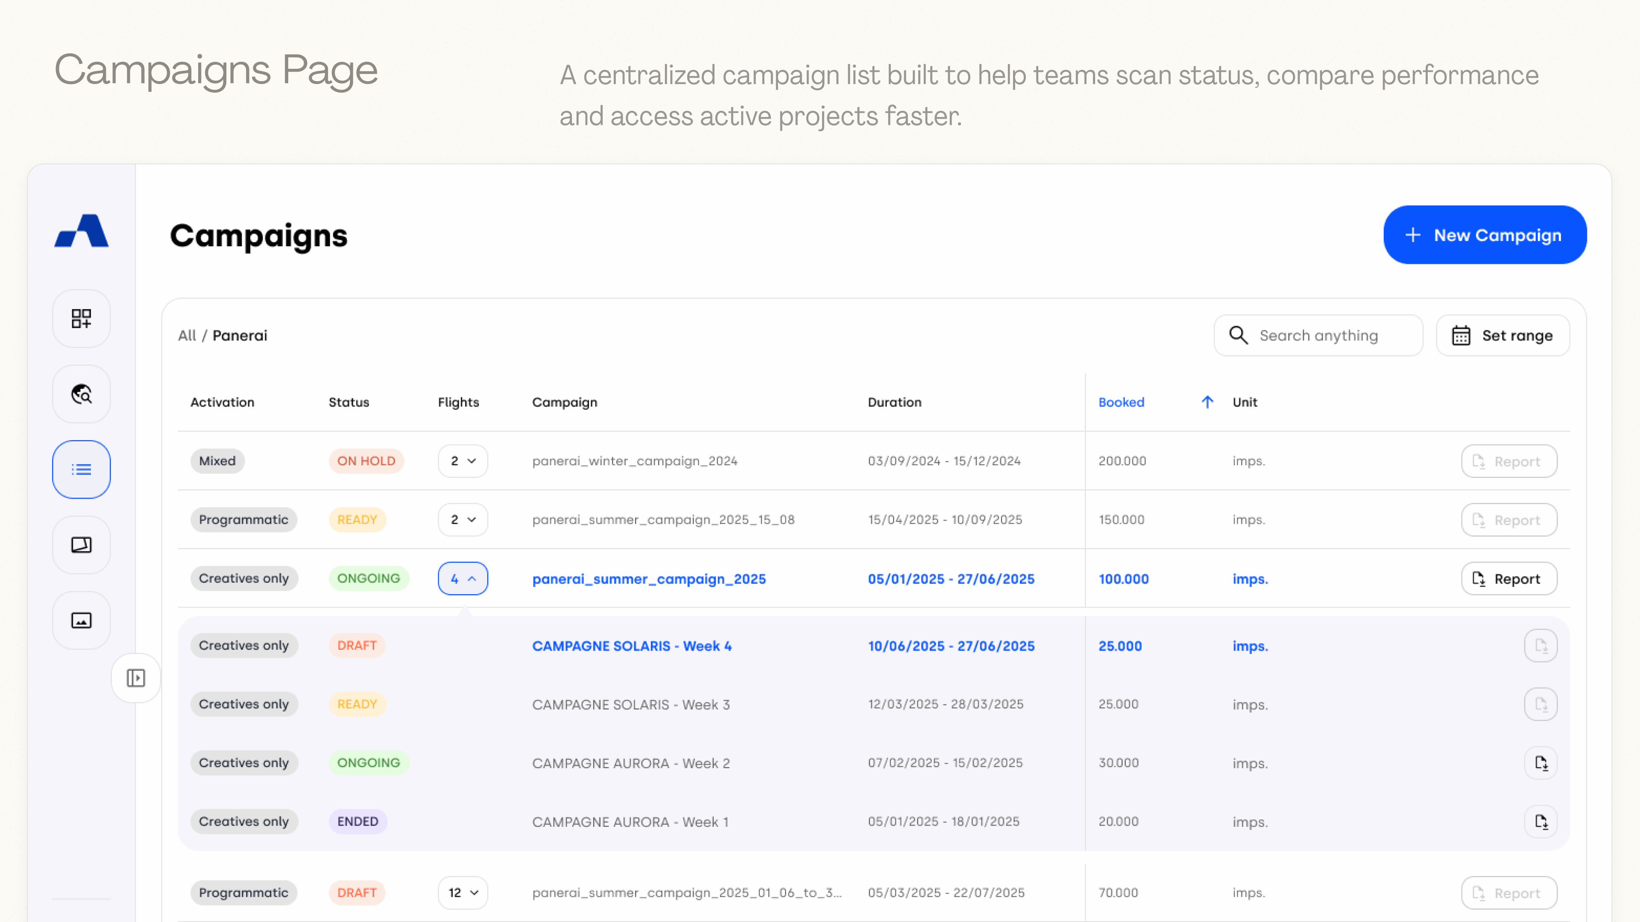Sort by the Duration column header
The width and height of the screenshot is (1640, 922).
pyautogui.click(x=894, y=402)
